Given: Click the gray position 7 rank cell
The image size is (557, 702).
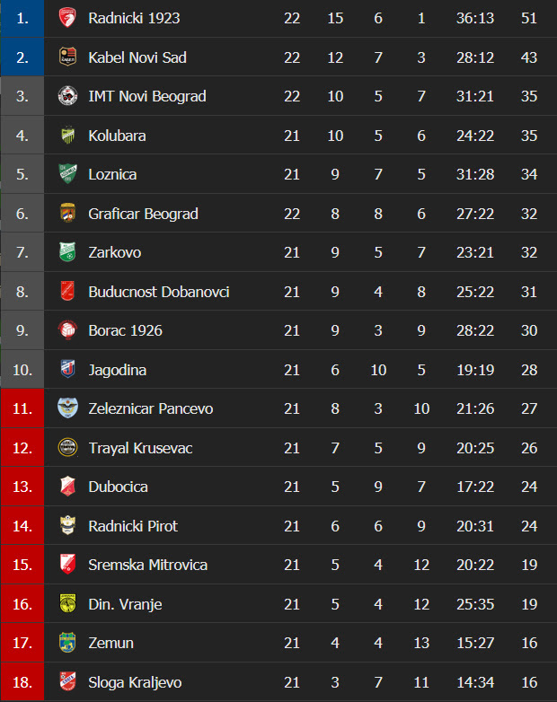Looking at the screenshot, I should tap(22, 252).
